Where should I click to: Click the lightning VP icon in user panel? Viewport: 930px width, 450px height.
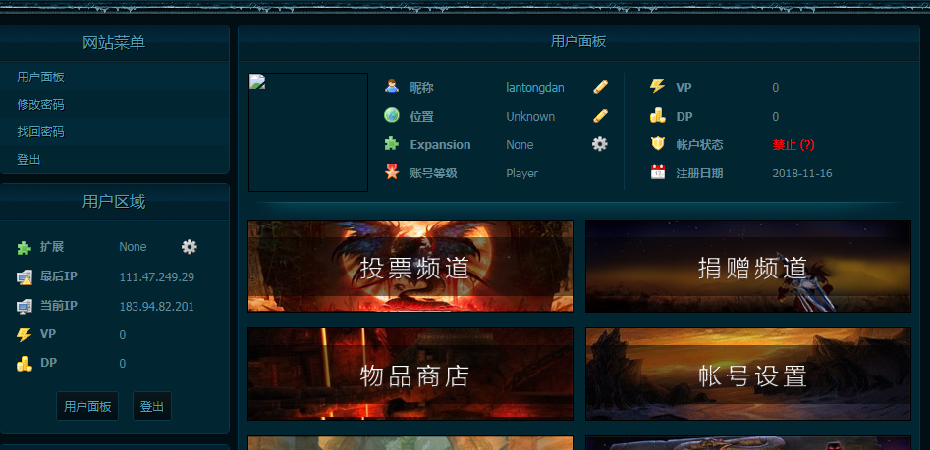coord(657,86)
